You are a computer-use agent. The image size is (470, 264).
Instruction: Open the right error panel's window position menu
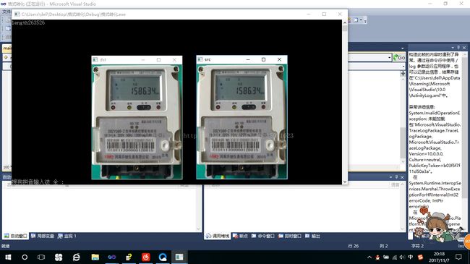pos(453,48)
